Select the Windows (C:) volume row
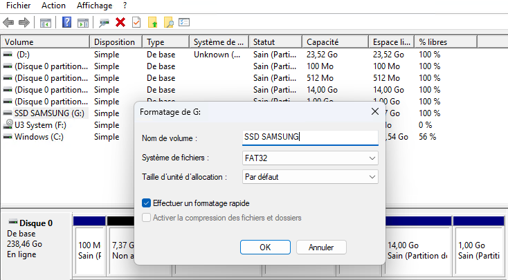 [x=39, y=137]
